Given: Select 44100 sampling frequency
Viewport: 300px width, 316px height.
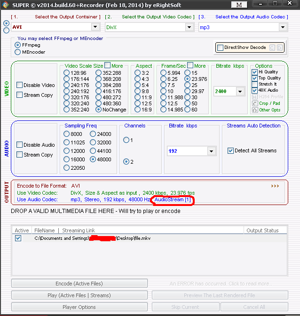Looking at the screenshot, I should click(93, 151).
